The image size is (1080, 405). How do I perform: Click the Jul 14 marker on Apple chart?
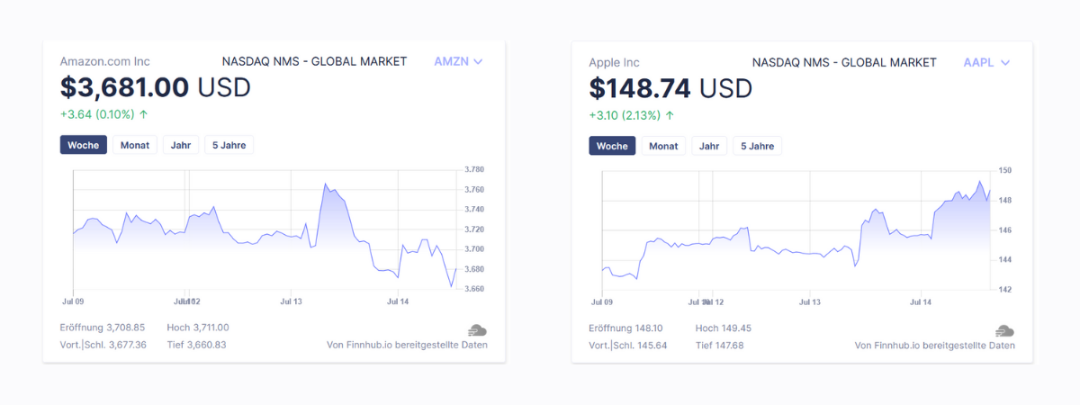click(921, 302)
